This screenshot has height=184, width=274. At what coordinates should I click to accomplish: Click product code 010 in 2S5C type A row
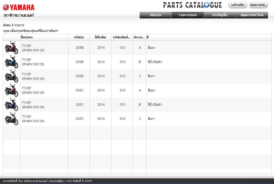(x=122, y=90)
